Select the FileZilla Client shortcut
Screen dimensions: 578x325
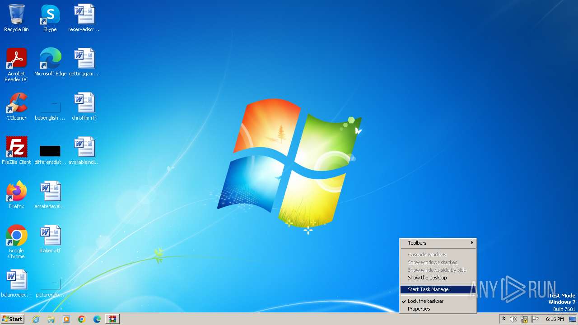coord(16,151)
